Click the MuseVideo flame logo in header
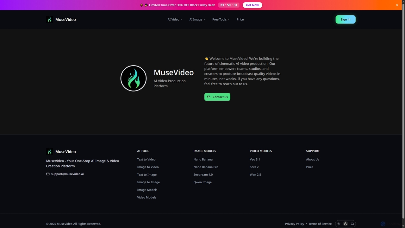The height and width of the screenshot is (228, 405). pos(49,20)
